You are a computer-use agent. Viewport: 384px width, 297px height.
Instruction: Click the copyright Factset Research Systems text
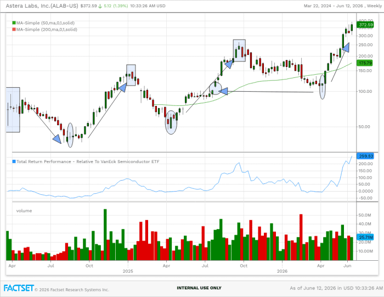tap(72, 290)
